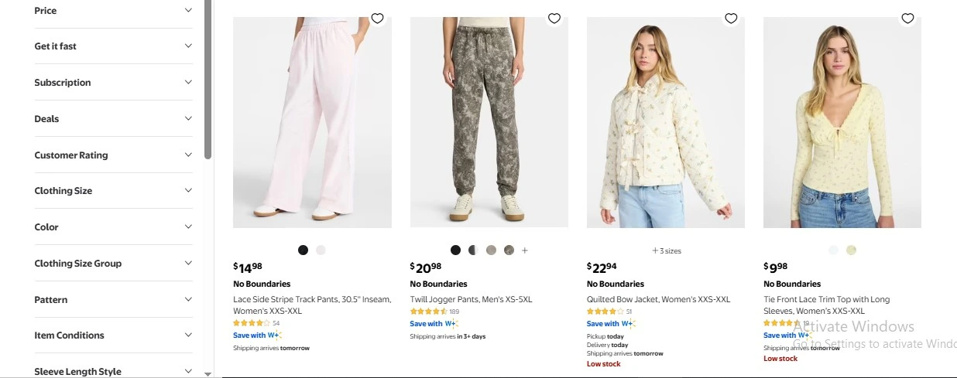The height and width of the screenshot is (378, 957).
Task: Open the star rating of Twill Jogger Pants
Action: click(x=428, y=312)
